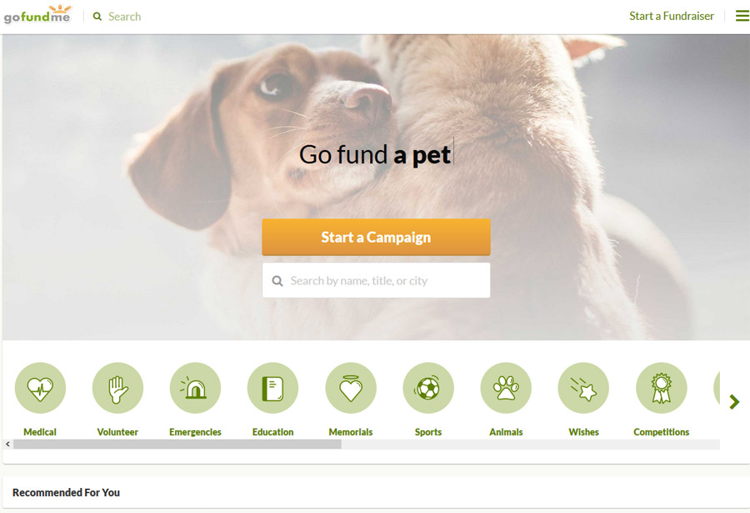This screenshot has height=513, width=750.
Task: Open the Start a Fundraiser link
Action: [671, 16]
